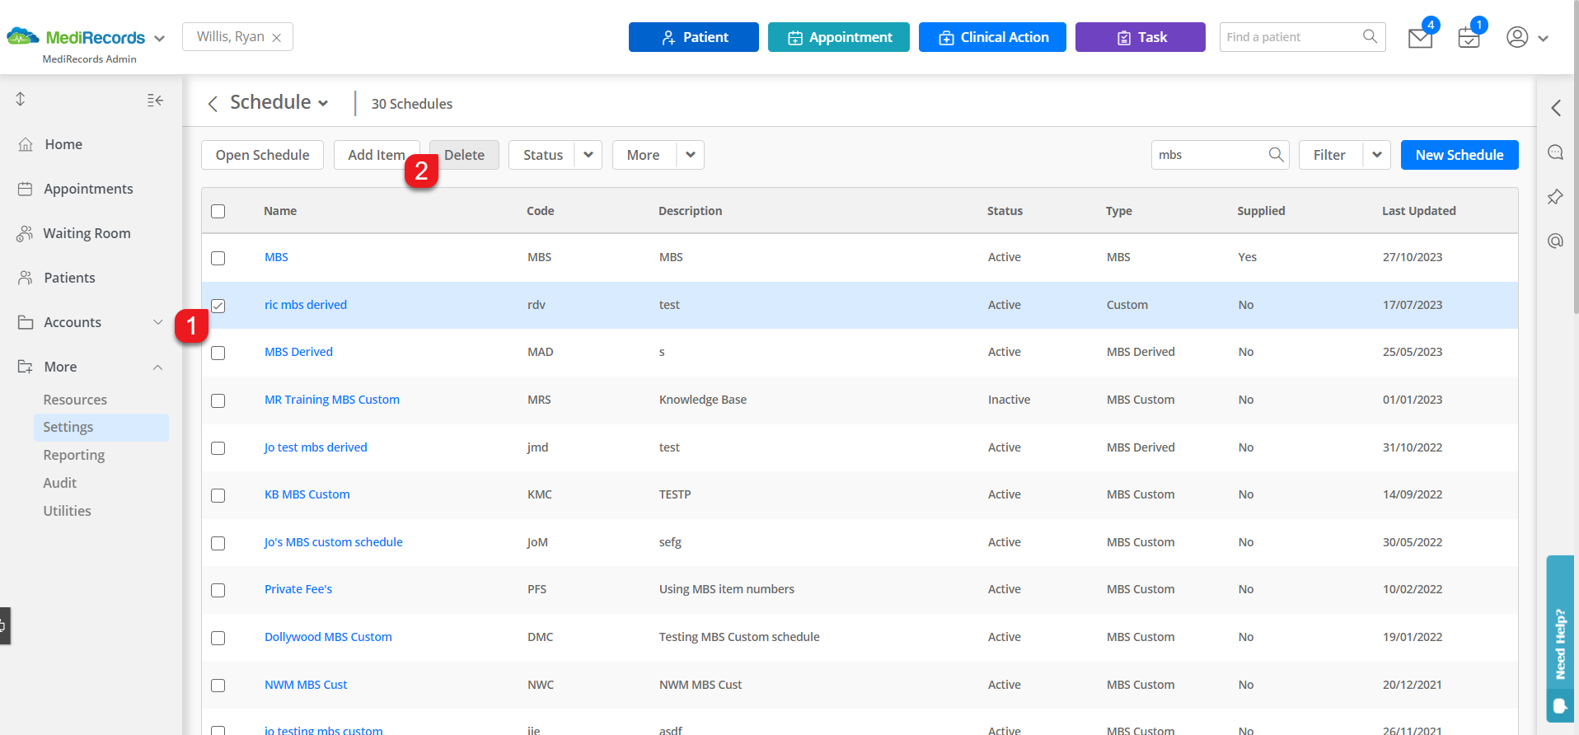Open the Dollywood MBS Custom link
The width and height of the screenshot is (1579, 735).
tap(328, 637)
